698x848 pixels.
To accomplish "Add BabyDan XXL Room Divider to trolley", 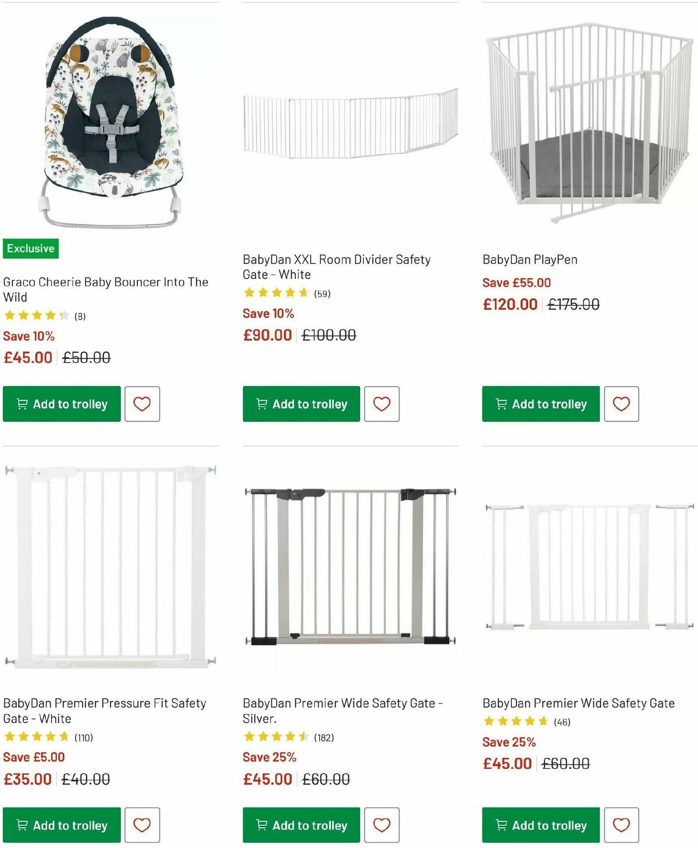I will [300, 404].
